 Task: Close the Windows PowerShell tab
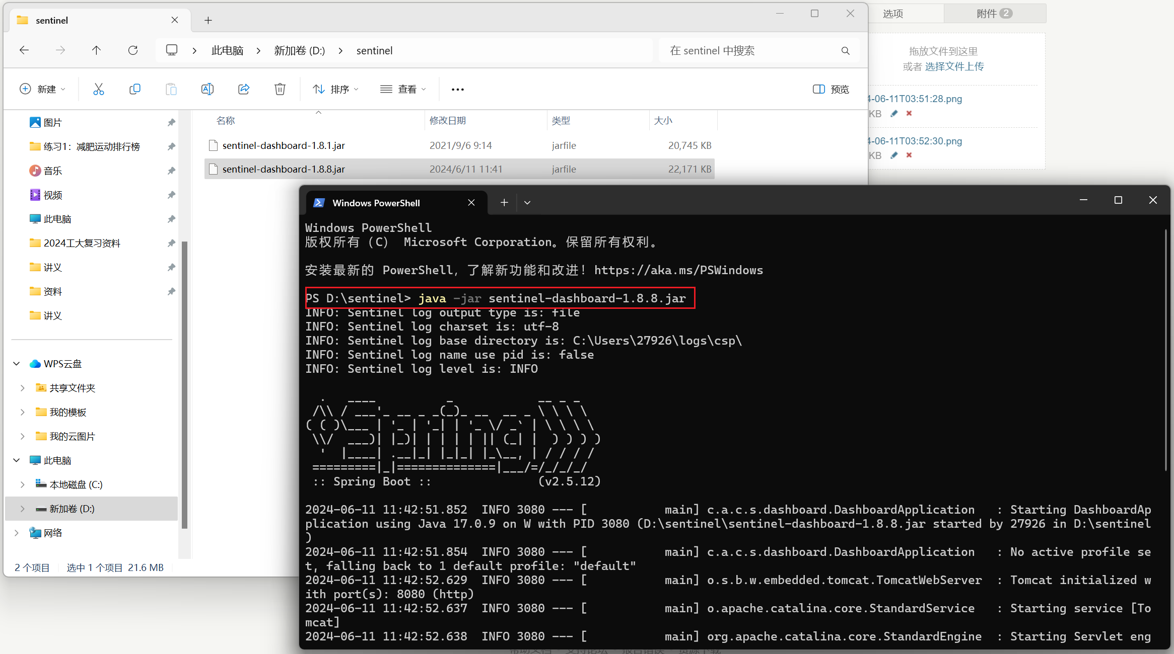coord(471,202)
